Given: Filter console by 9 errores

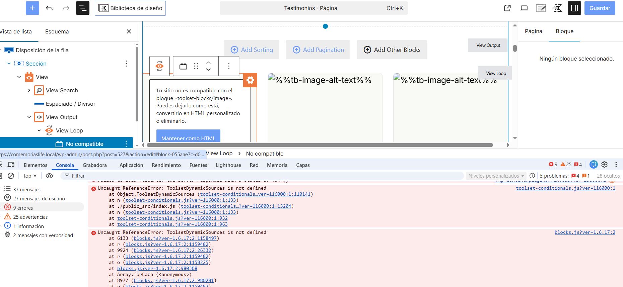Looking at the screenshot, I should pyautogui.click(x=42, y=208).
